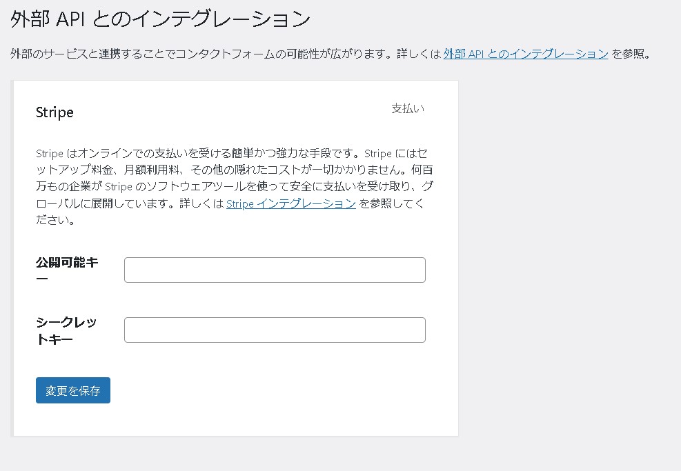Click the 支払い category label
Viewport: 681px width, 471px height.
[408, 109]
